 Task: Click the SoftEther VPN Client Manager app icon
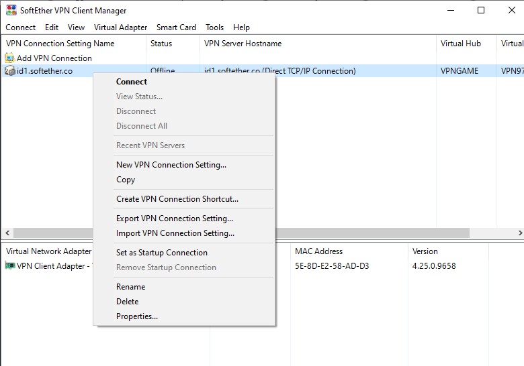coord(11,10)
